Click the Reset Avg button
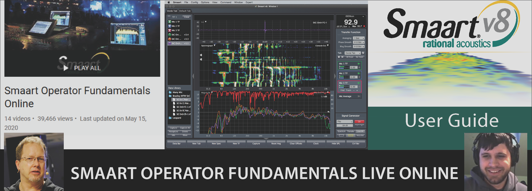This screenshot has height=191, width=532. [x=276, y=144]
